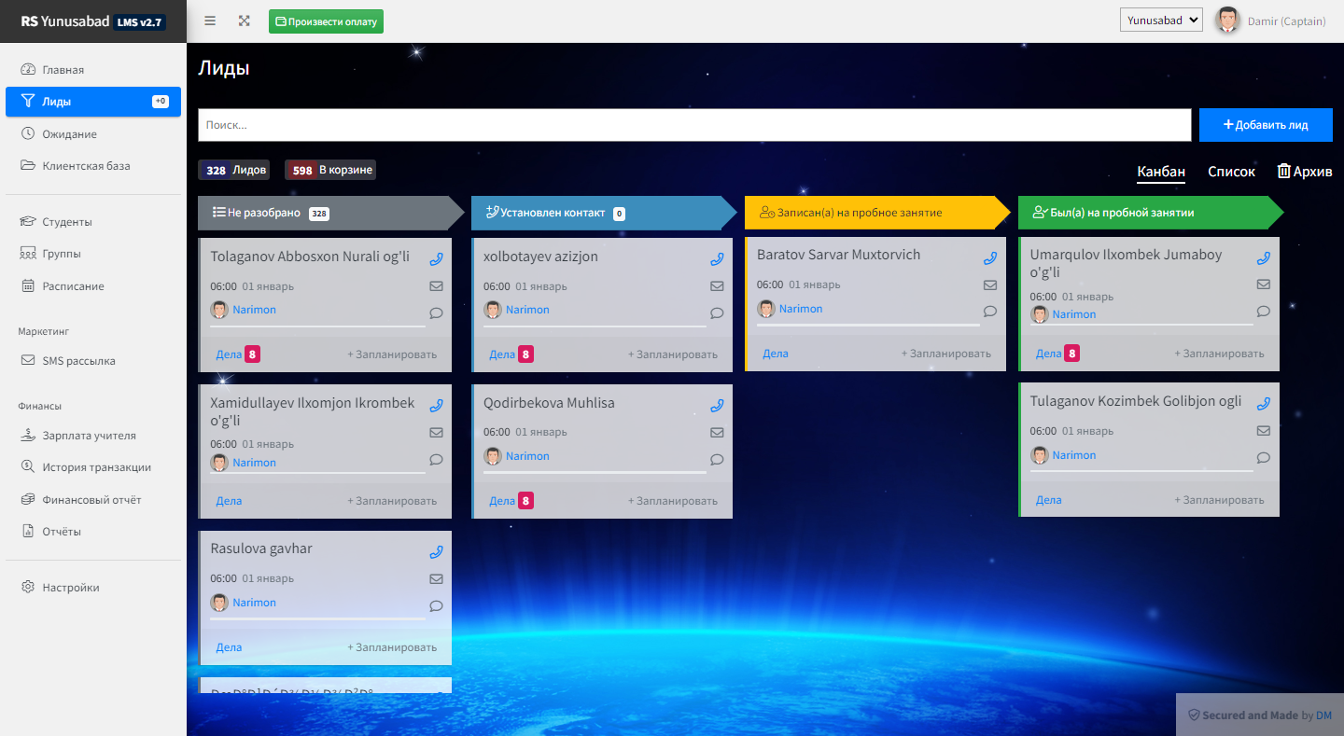This screenshot has height=736, width=1344.
Task: Click the Поиск search field
Action: tap(693, 125)
